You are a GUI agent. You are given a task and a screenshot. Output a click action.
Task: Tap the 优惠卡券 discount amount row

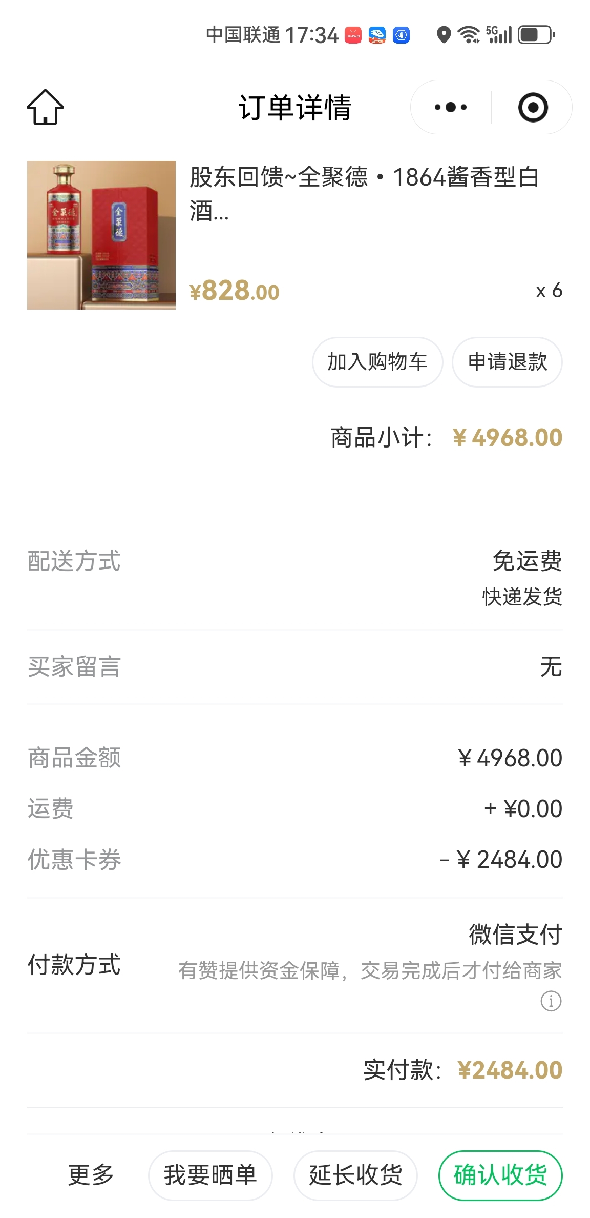pos(295,860)
